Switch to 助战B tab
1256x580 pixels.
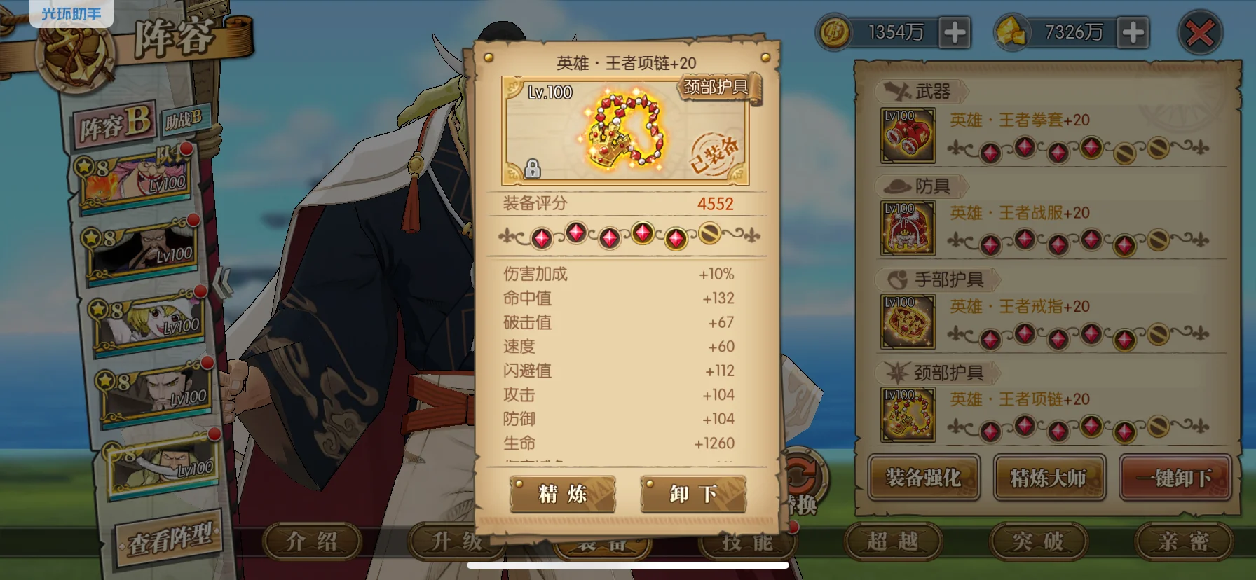click(182, 120)
